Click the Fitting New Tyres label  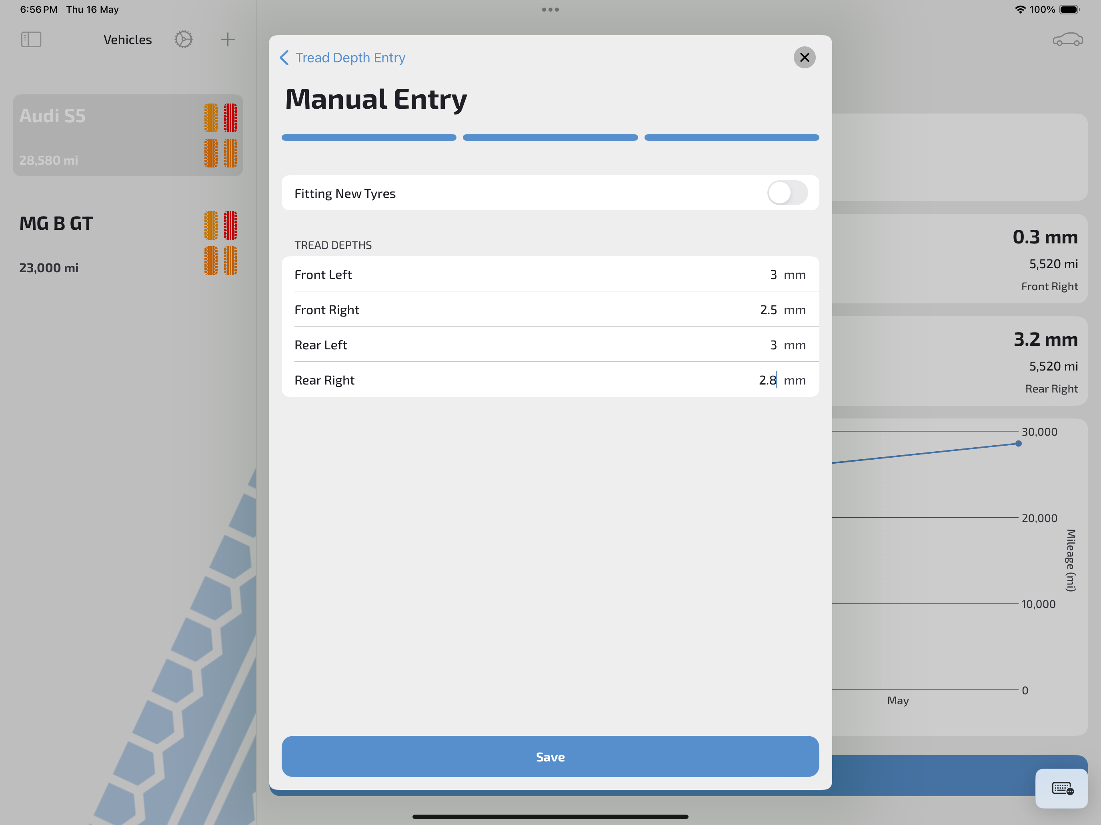(345, 193)
